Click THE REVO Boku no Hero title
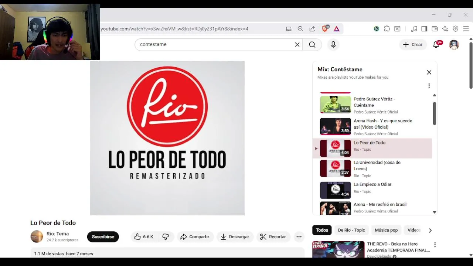 (x=398, y=247)
